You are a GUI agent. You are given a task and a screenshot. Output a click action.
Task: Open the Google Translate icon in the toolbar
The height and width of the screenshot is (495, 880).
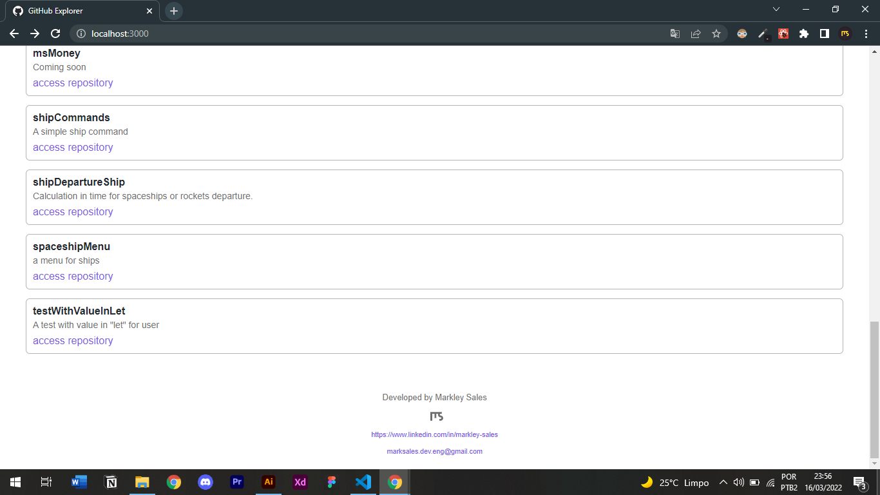(674, 34)
